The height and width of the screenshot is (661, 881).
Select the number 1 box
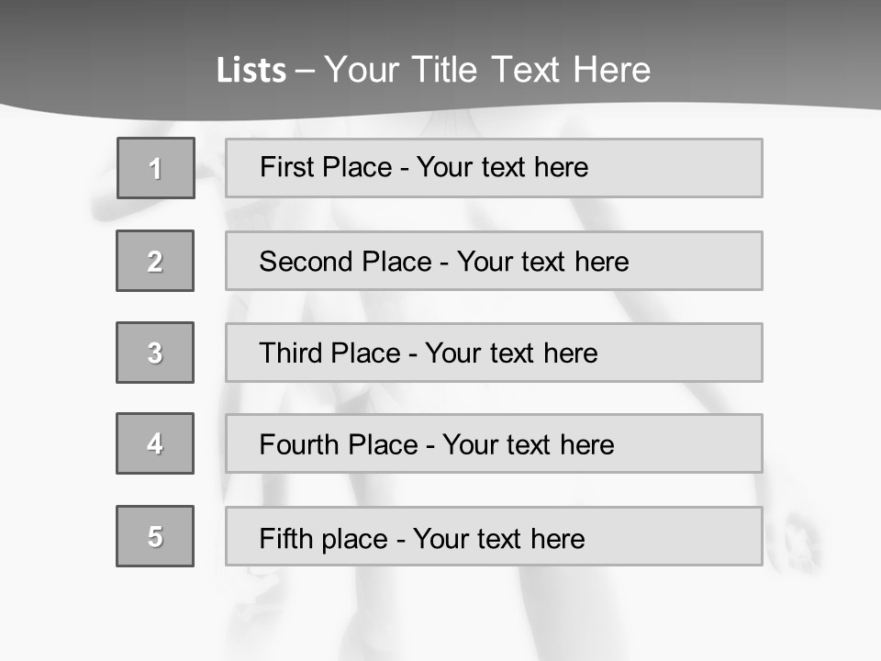[156, 168]
